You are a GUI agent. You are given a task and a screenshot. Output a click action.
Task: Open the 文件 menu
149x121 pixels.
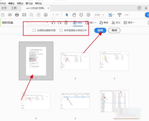(3, 4)
